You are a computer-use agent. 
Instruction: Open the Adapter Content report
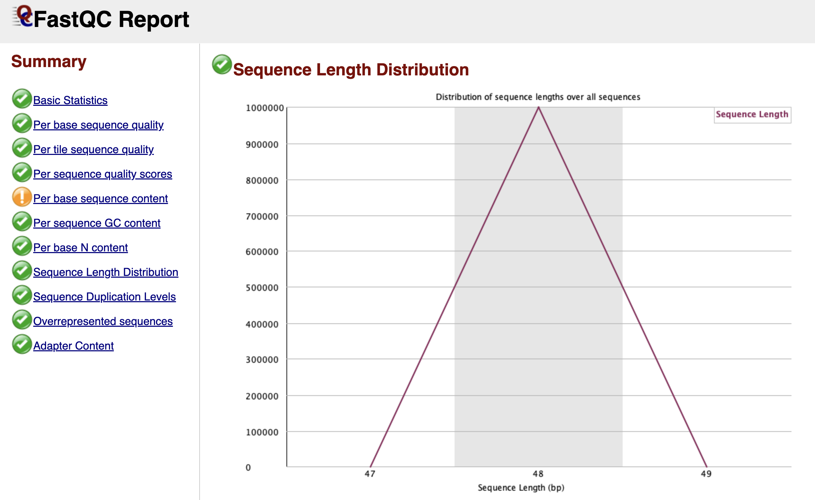[x=73, y=346]
